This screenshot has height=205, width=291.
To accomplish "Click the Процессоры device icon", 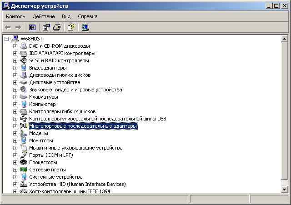I will (24, 162).
